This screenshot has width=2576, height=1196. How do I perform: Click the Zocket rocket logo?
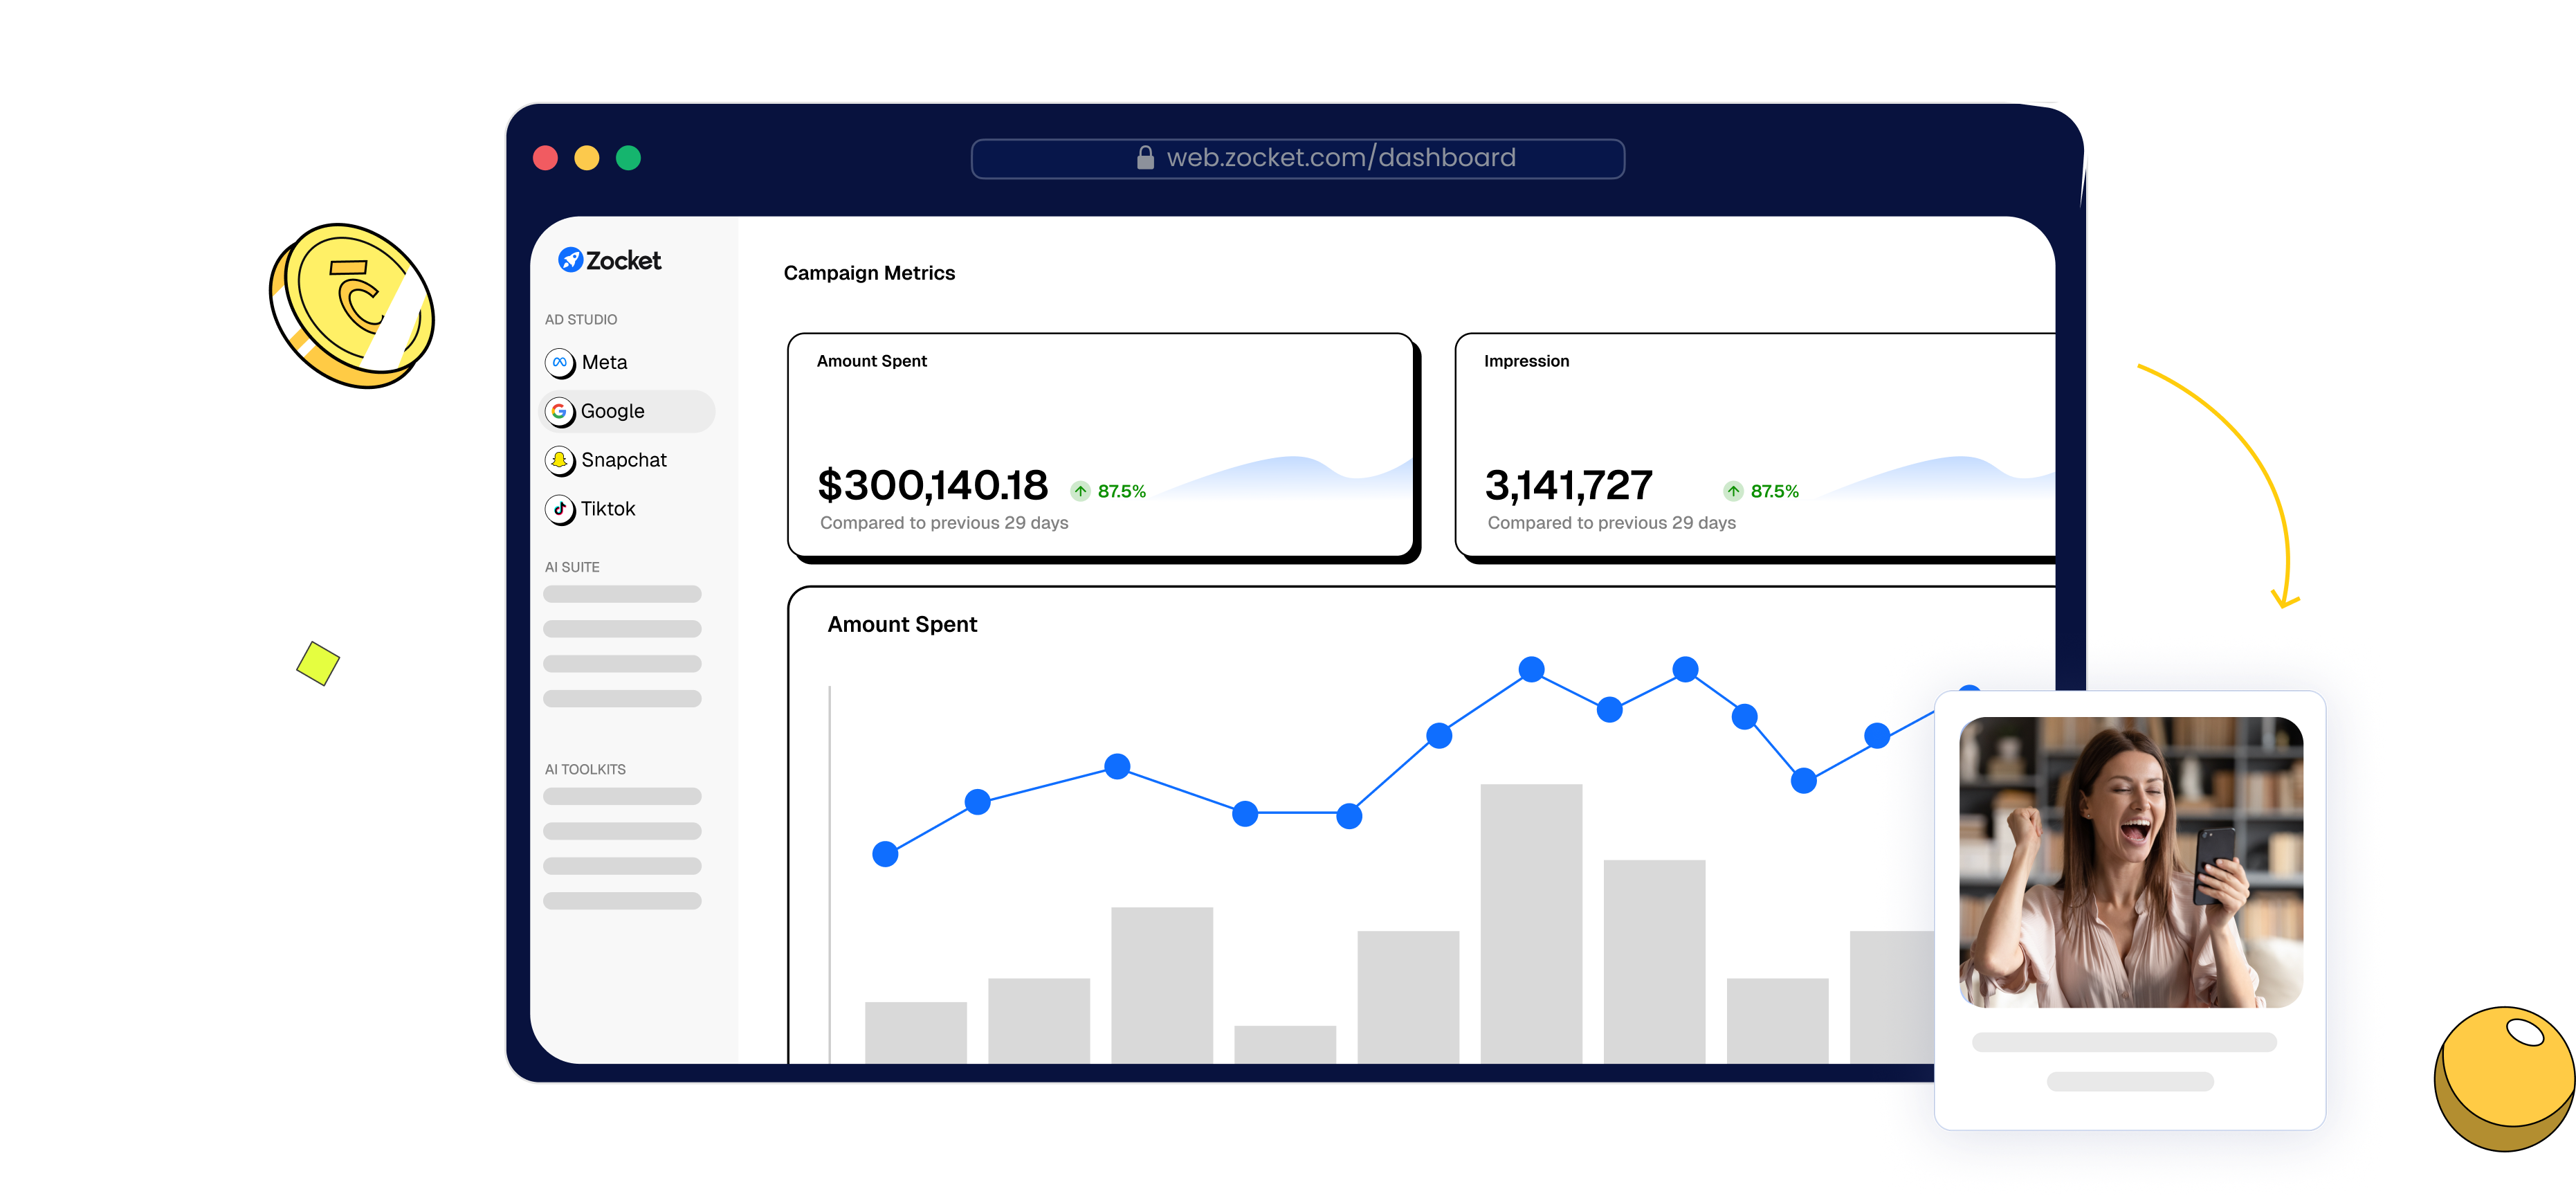(570, 260)
